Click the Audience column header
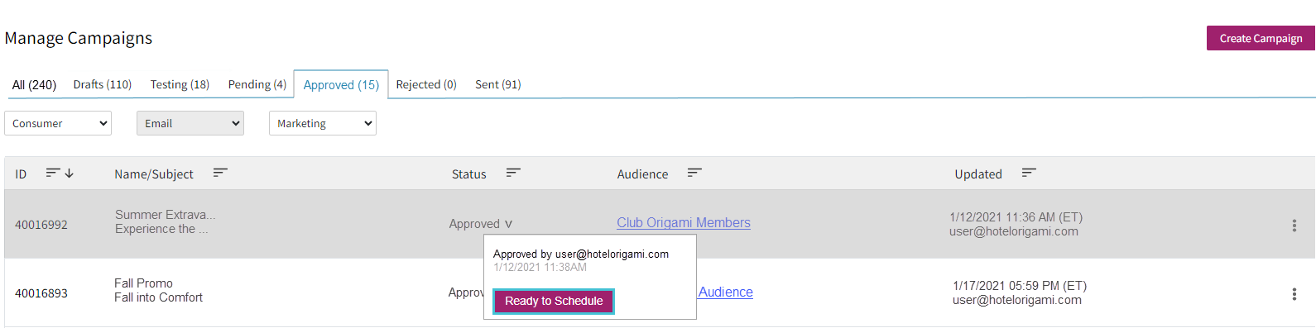 (642, 174)
